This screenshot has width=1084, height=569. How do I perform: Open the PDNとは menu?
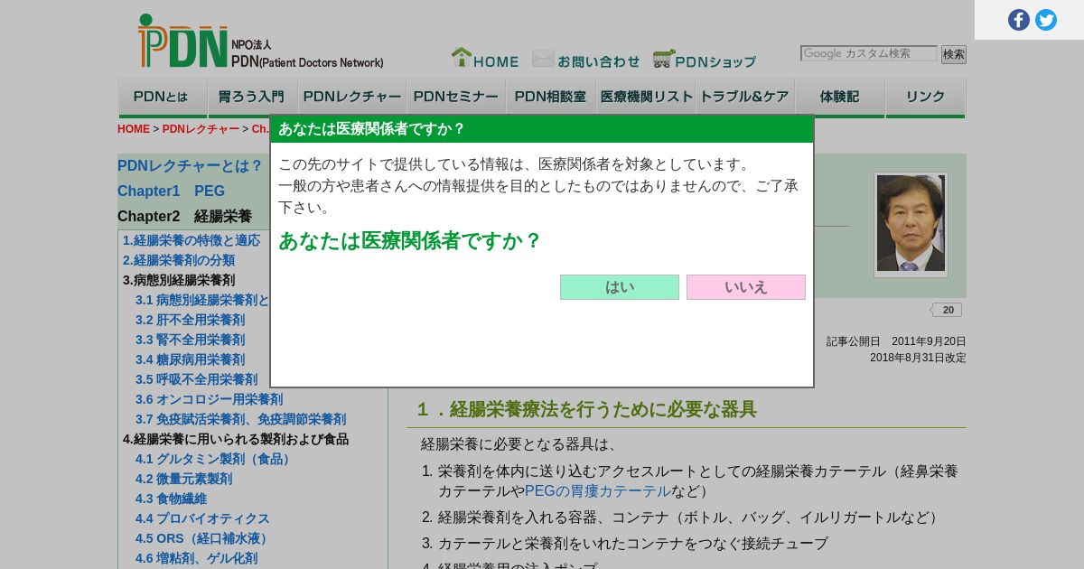point(163,98)
